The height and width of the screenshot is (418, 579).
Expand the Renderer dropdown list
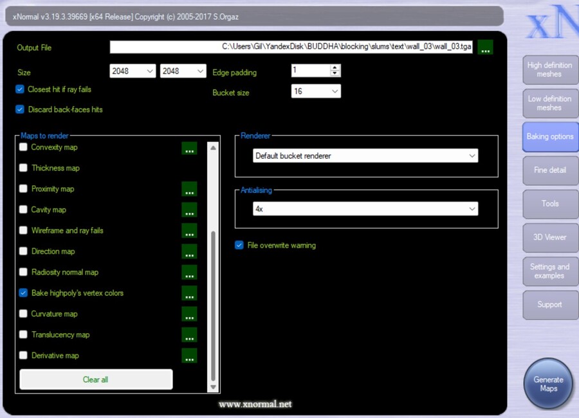click(365, 156)
